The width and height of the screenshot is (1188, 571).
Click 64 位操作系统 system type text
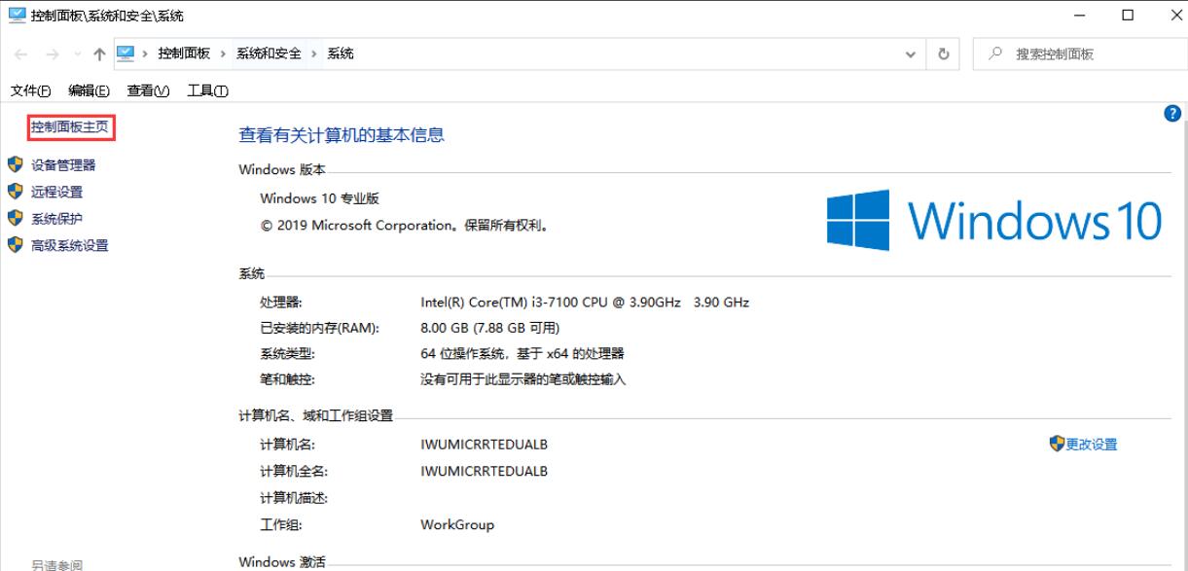click(x=522, y=353)
